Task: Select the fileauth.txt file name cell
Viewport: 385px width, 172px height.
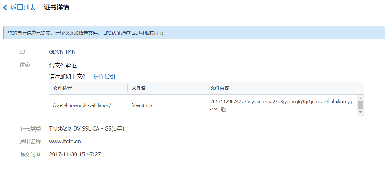Action: pyautogui.click(x=143, y=105)
